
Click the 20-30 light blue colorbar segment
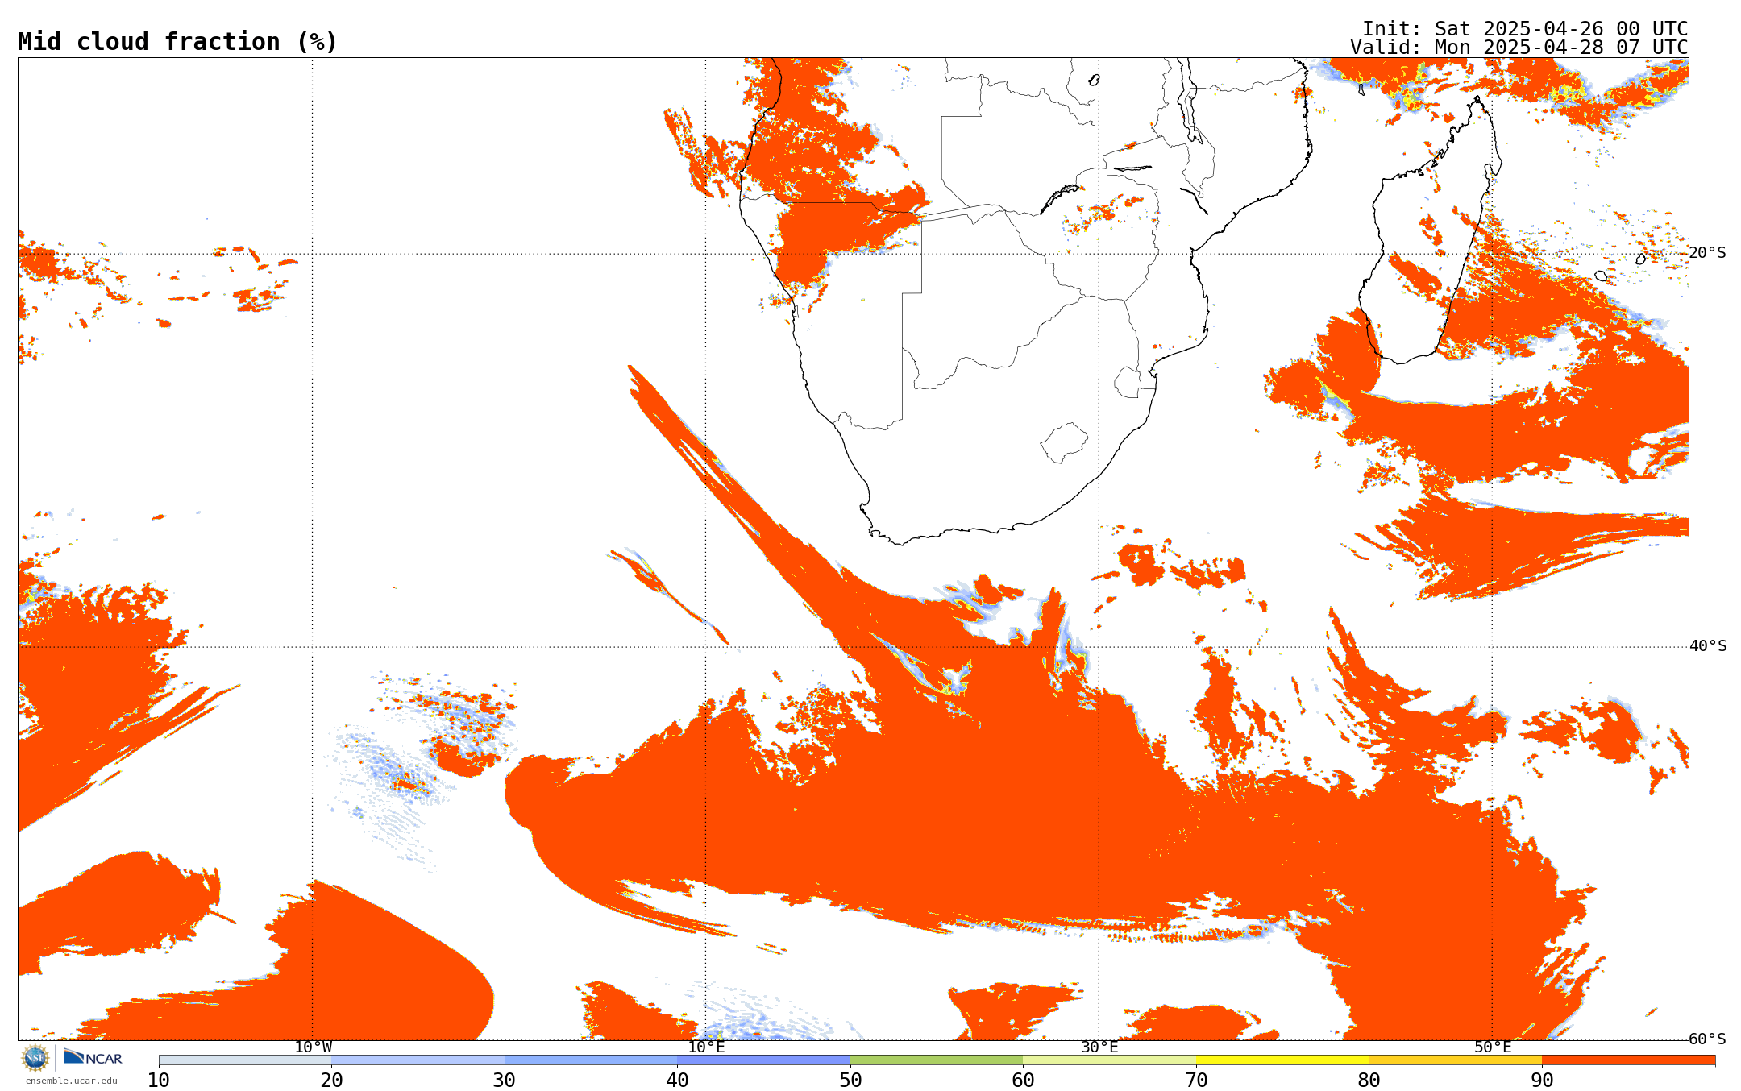[x=418, y=1060]
